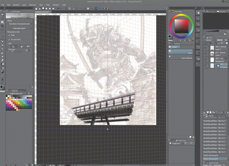
Task: Click last Switch showing grid history entry
Action: (x=215, y=159)
